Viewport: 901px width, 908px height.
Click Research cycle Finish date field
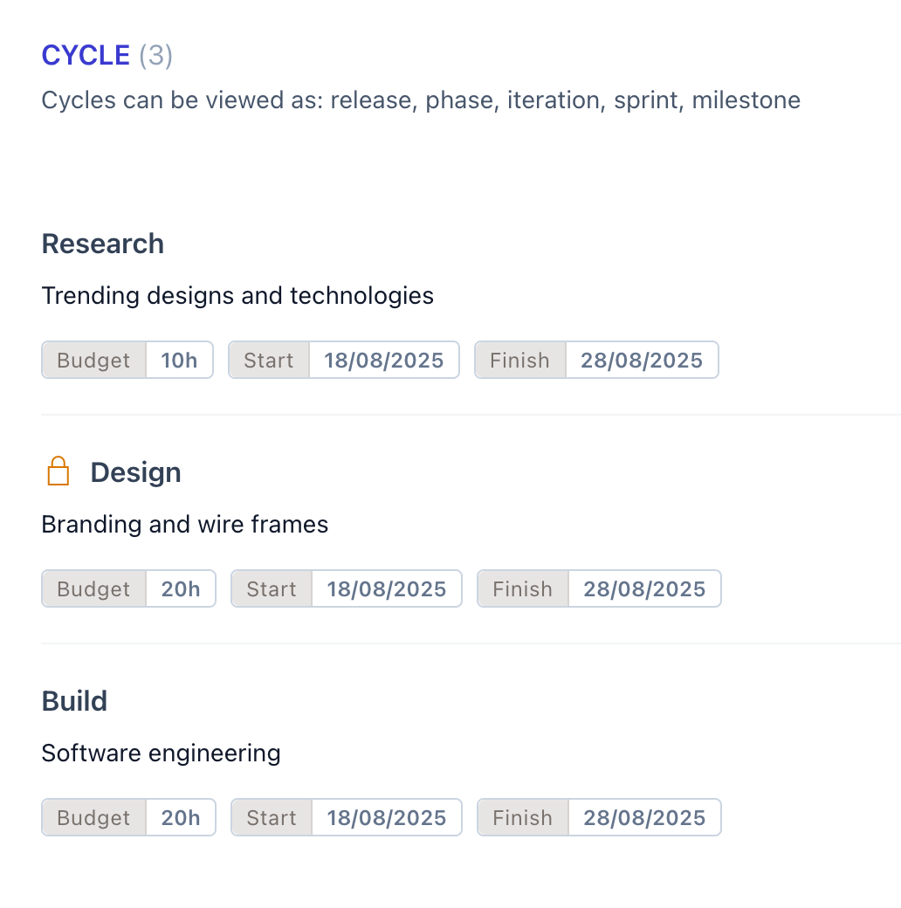pos(642,361)
